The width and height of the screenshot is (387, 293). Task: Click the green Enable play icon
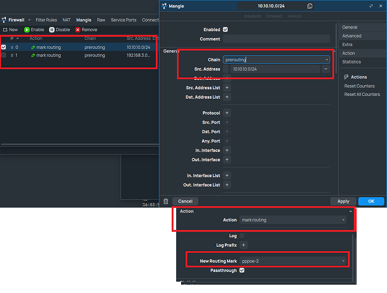tap(27, 30)
